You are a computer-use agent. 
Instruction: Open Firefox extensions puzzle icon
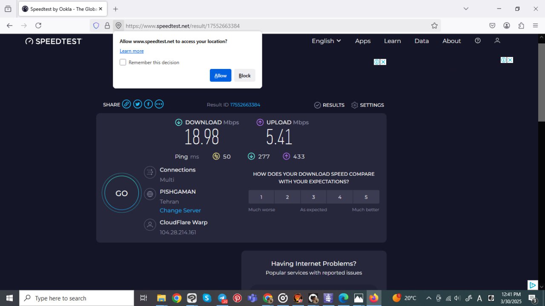(x=521, y=26)
